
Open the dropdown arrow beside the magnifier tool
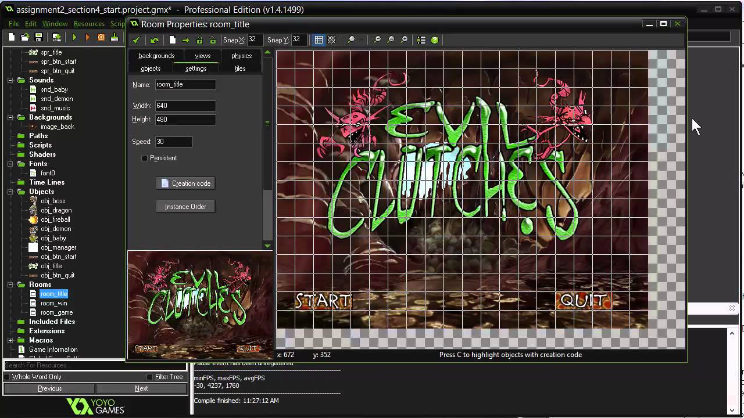(x=362, y=40)
